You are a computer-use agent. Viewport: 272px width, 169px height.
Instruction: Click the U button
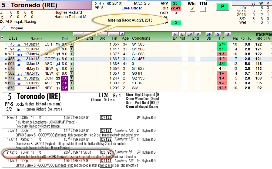click(x=228, y=34)
